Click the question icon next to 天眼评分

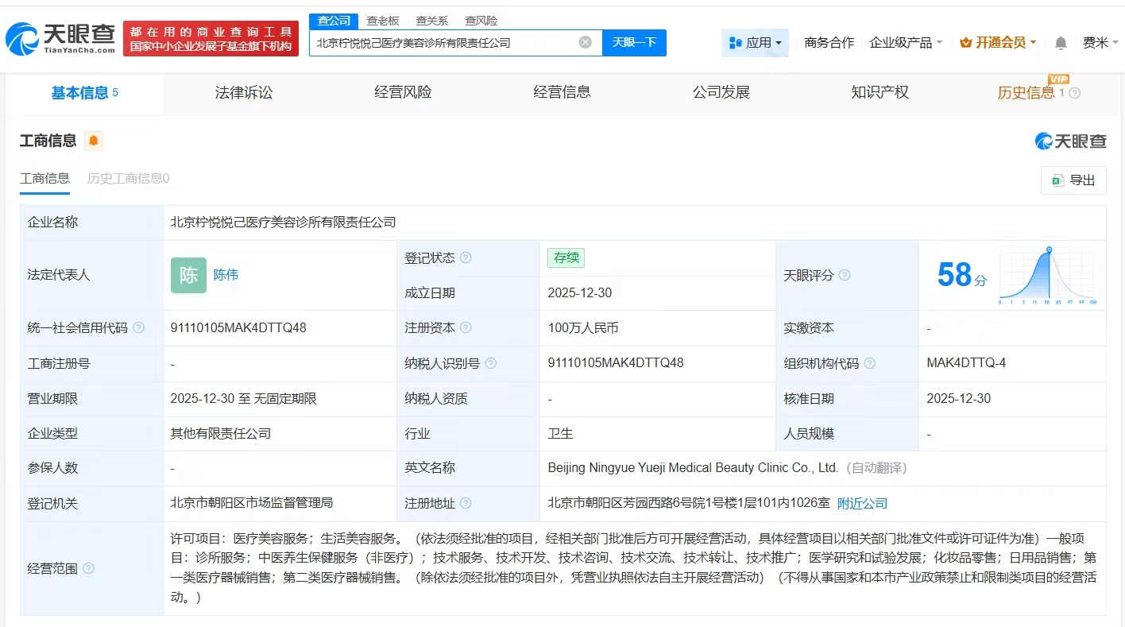coord(845,275)
